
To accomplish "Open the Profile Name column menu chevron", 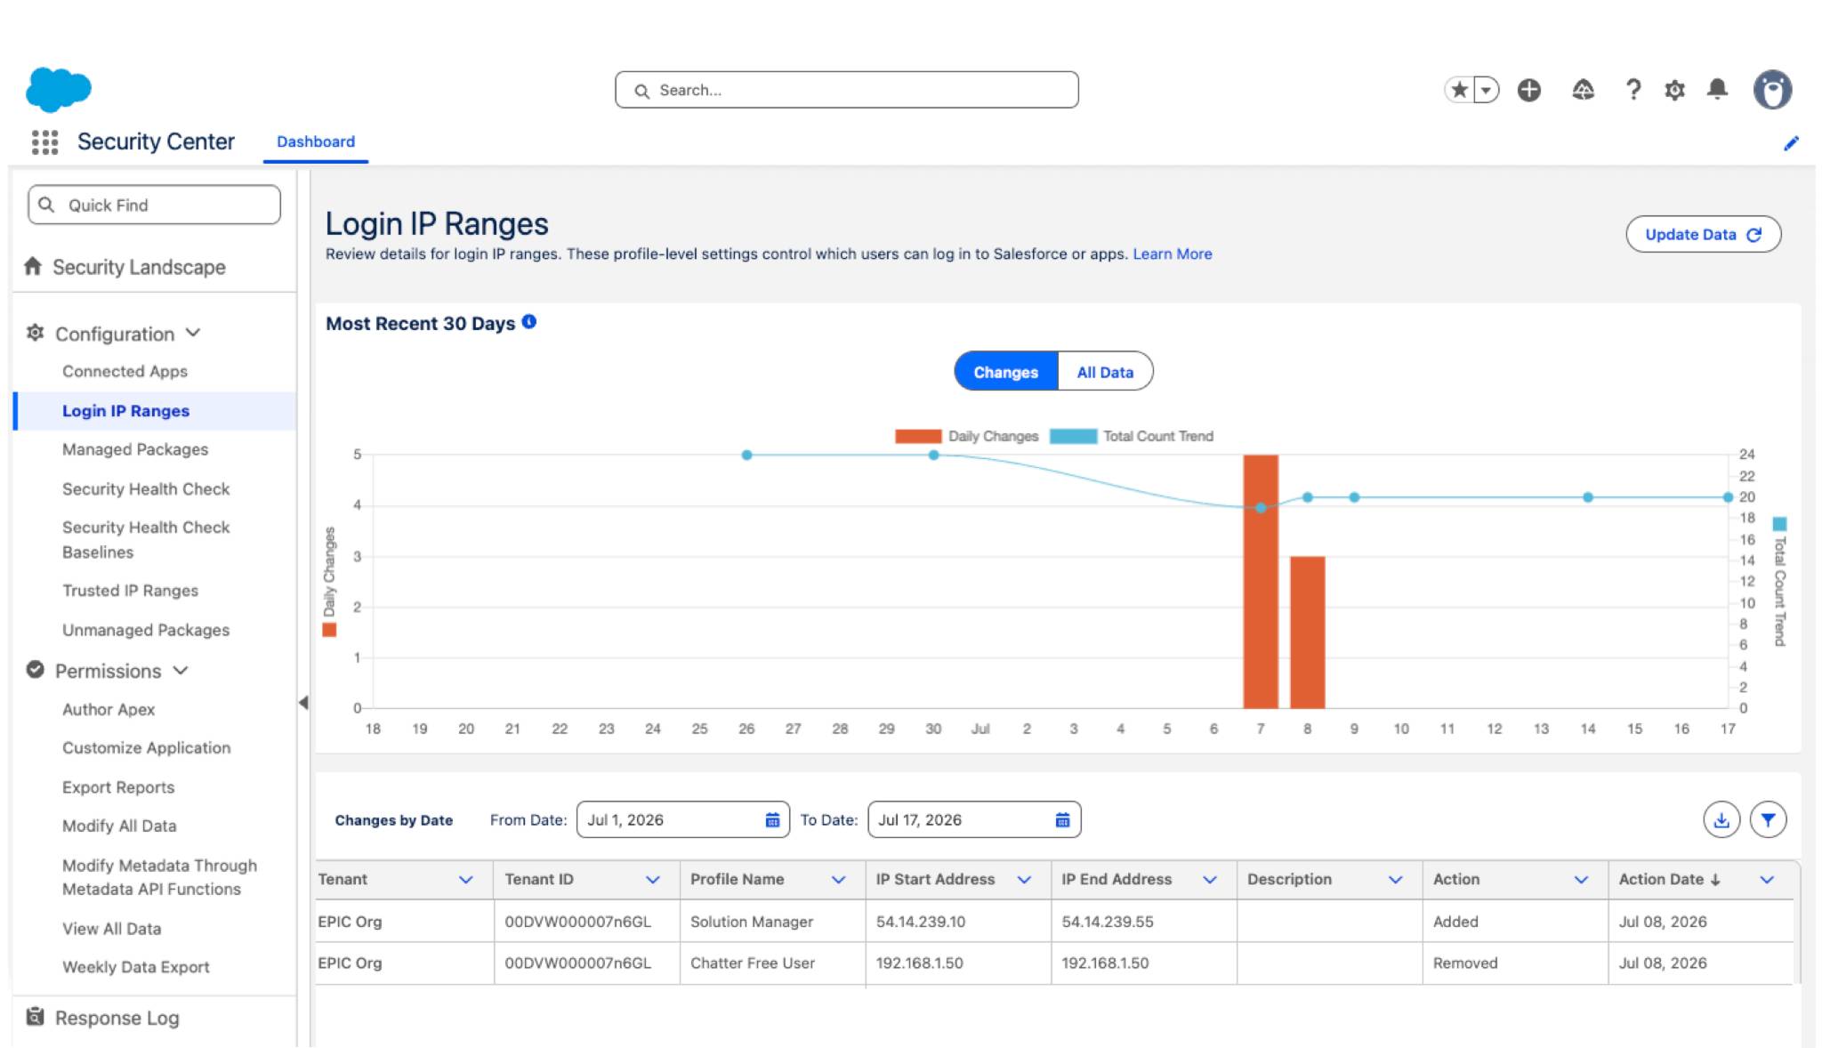I will [838, 880].
